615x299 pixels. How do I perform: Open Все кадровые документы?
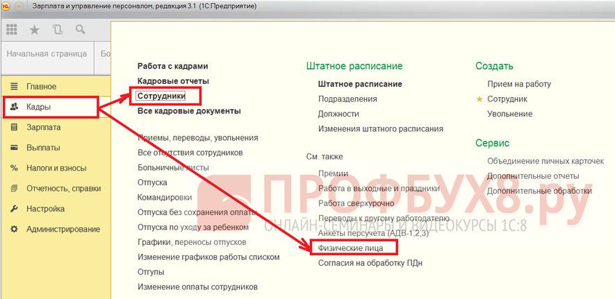[189, 111]
